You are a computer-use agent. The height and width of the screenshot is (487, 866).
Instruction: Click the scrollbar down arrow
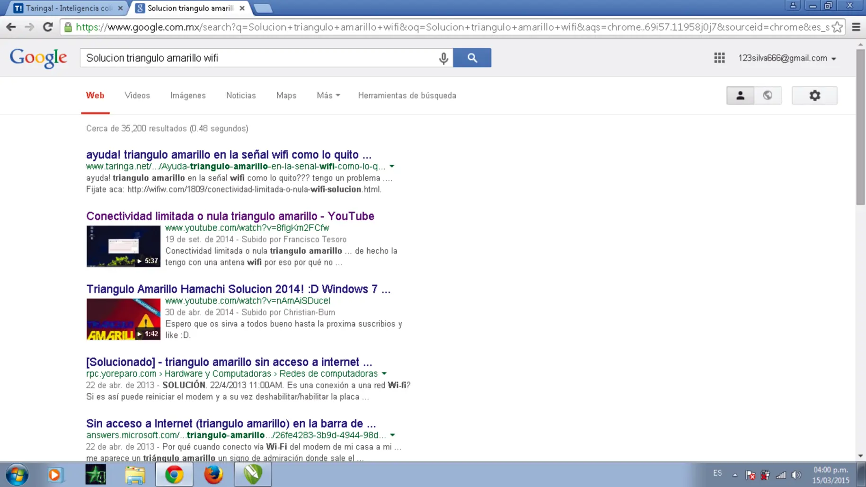click(860, 456)
